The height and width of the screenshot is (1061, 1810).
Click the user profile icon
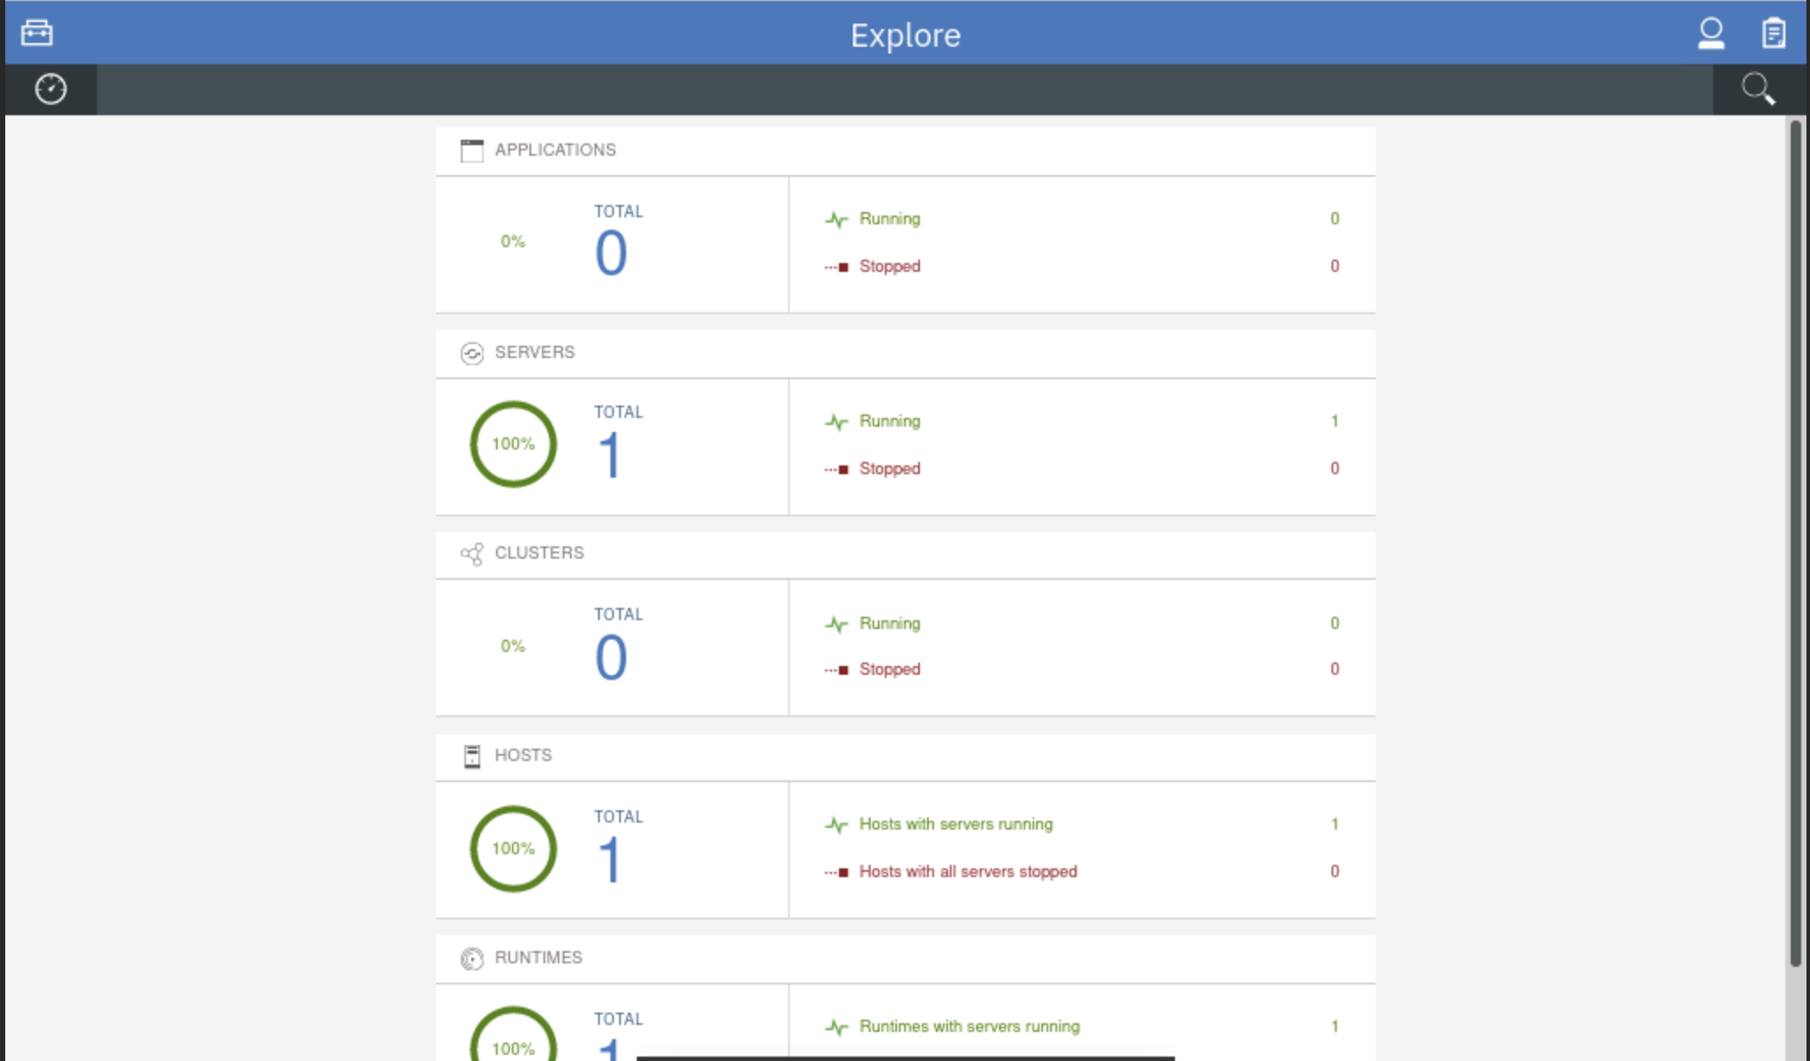click(1711, 33)
